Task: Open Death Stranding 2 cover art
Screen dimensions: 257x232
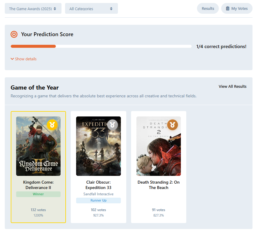Action: pos(159,146)
